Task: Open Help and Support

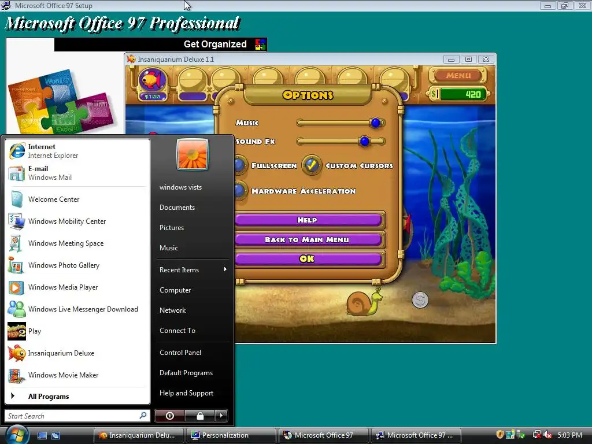Action: tap(187, 393)
